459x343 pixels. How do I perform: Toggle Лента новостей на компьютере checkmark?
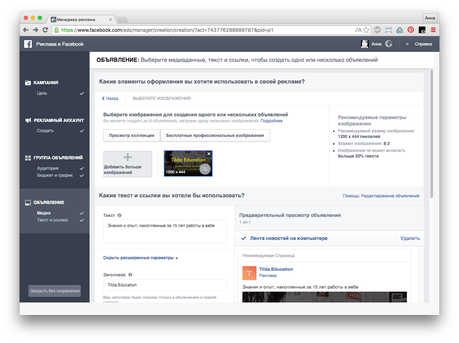pos(244,238)
